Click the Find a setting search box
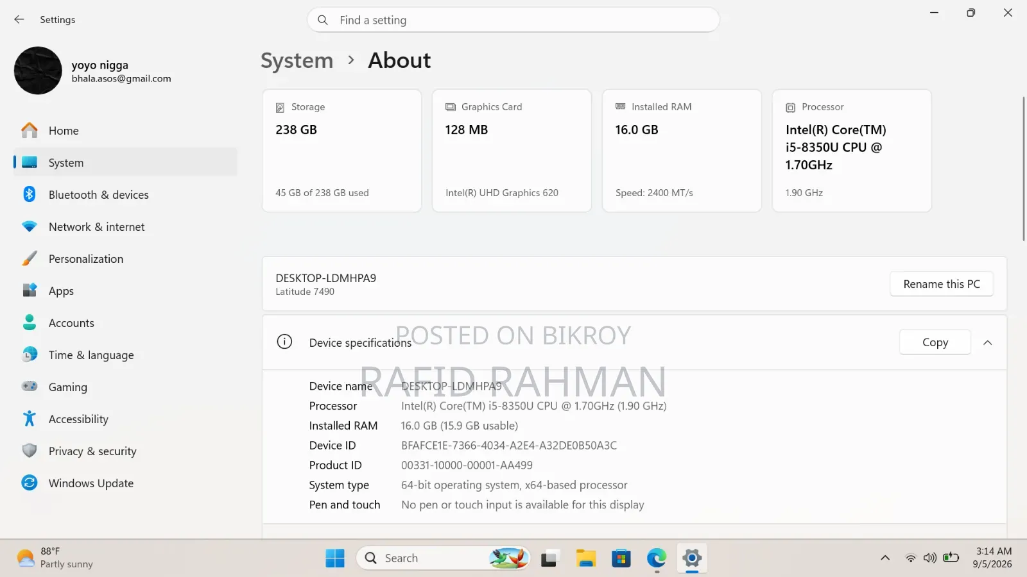 coord(513,20)
